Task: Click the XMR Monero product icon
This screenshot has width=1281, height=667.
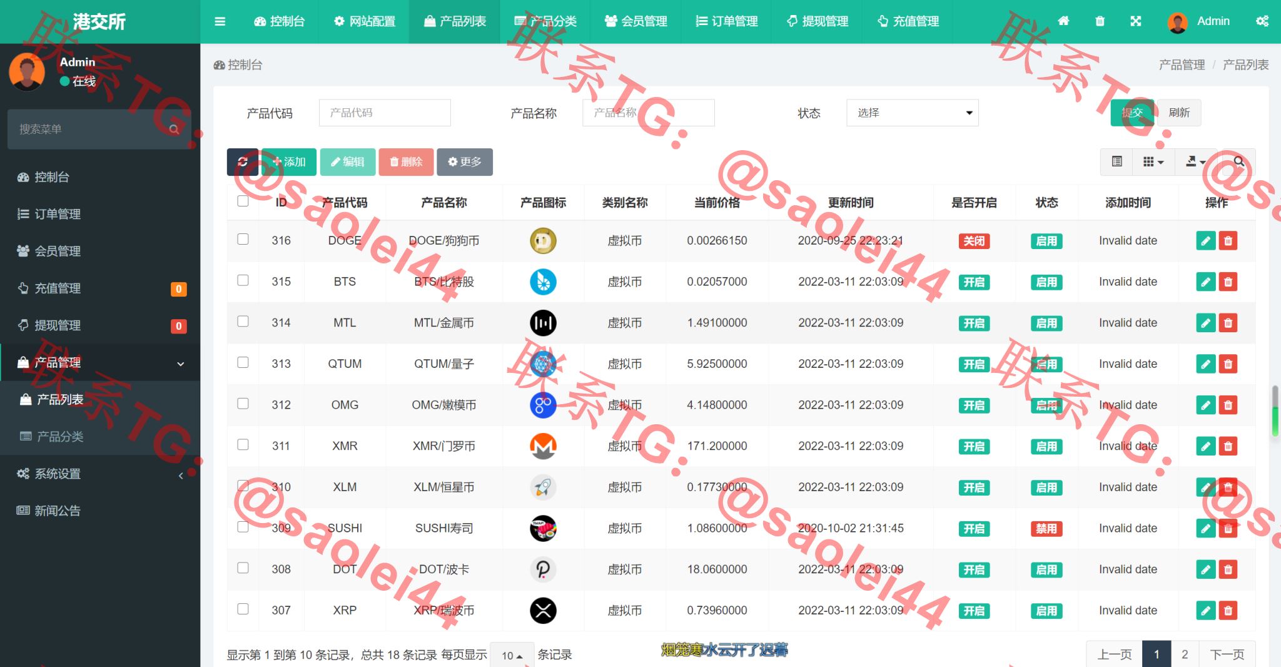Action: click(x=543, y=446)
